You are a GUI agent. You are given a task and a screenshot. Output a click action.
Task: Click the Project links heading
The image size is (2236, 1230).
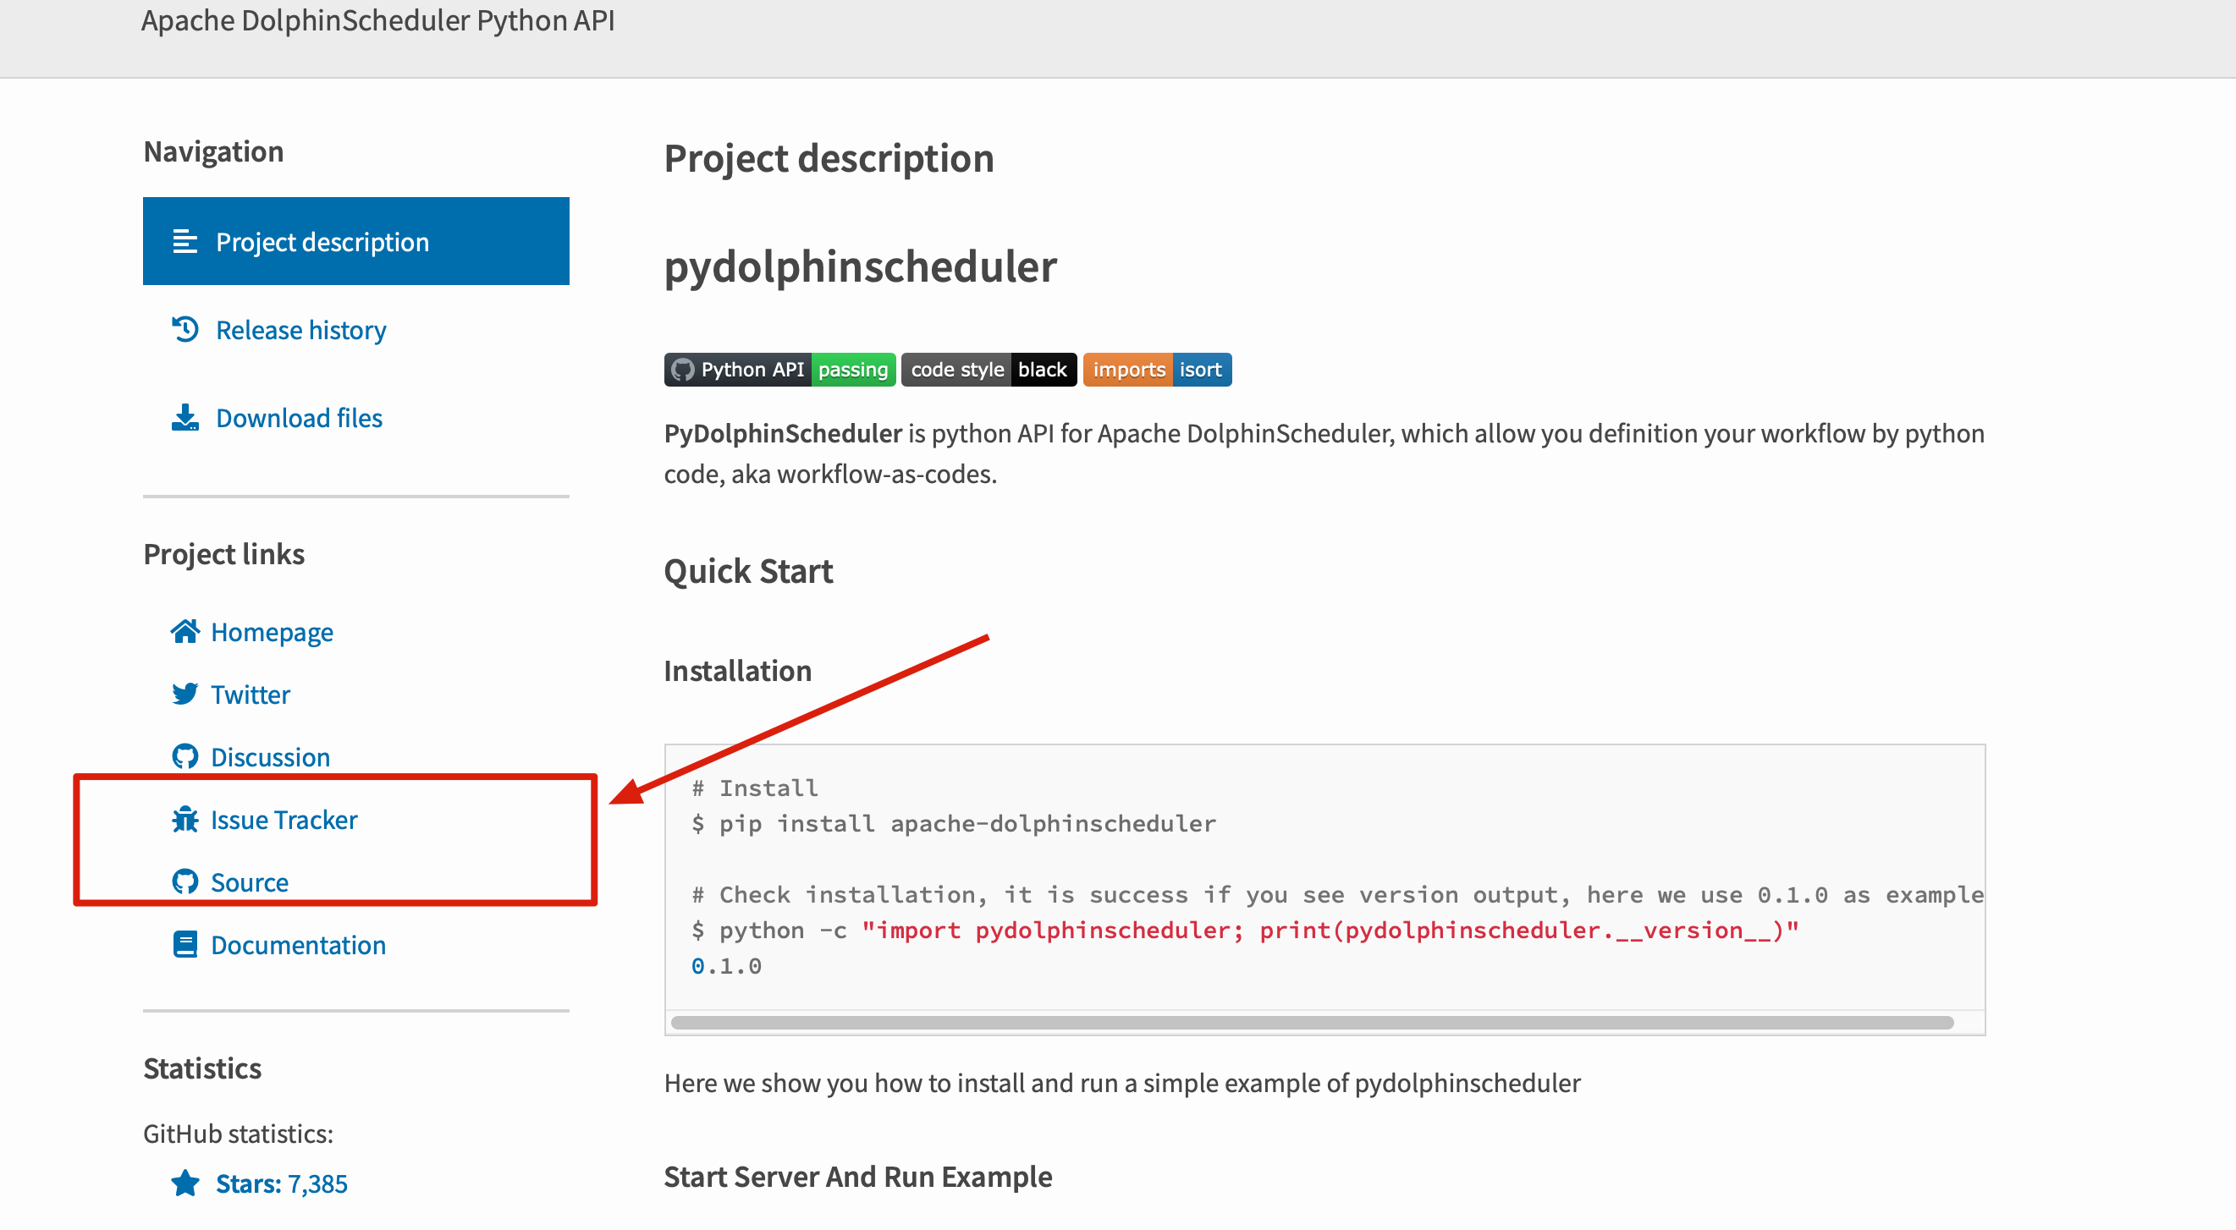pos(224,553)
